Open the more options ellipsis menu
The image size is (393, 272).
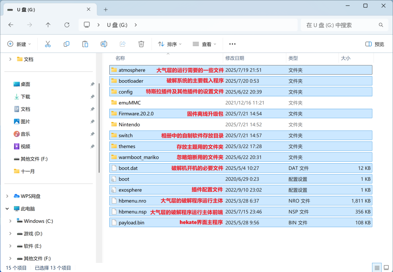pyautogui.click(x=232, y=44)
